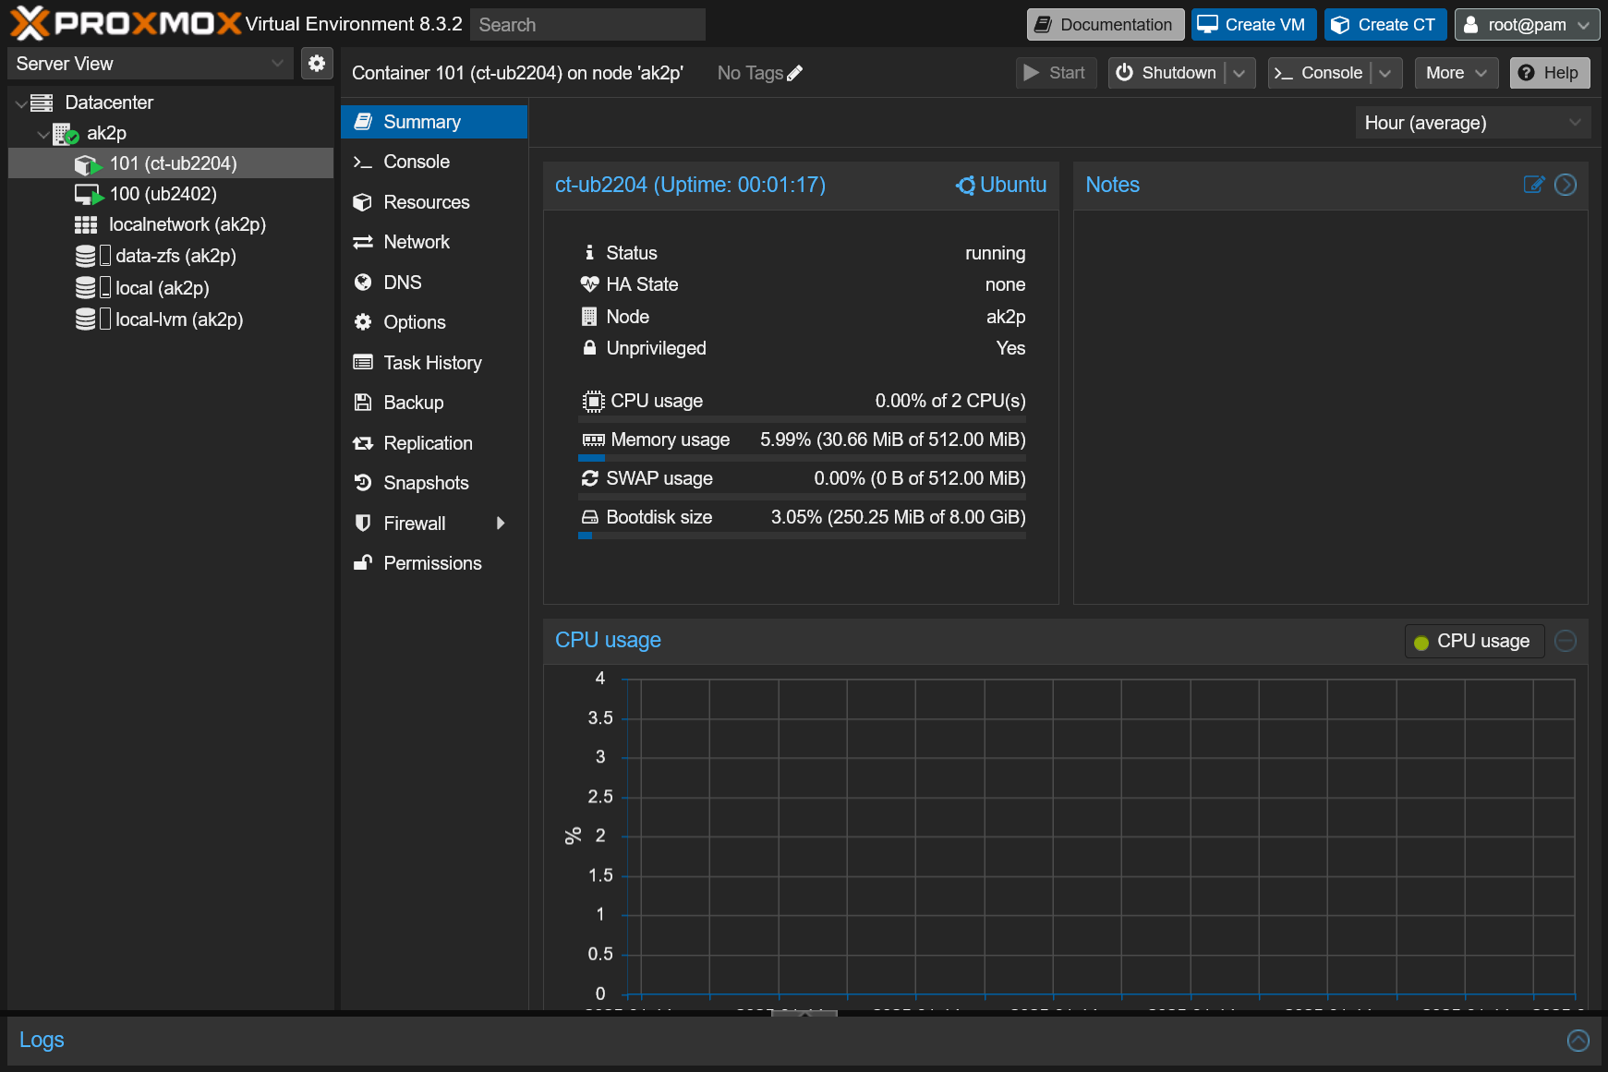Open the Console dropdown arrow
This screenshot has height=1072, width=1608.
coord(1385,73)
